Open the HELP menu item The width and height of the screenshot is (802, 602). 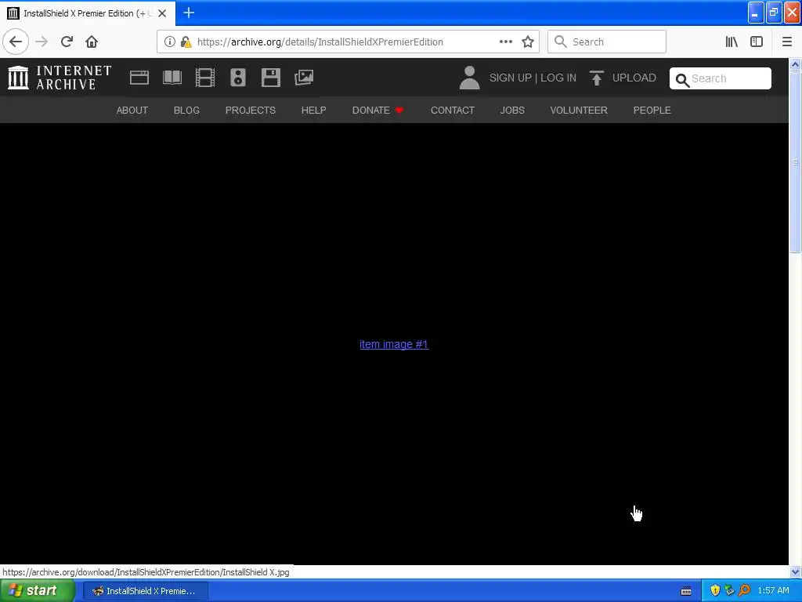tap(313, 110)
